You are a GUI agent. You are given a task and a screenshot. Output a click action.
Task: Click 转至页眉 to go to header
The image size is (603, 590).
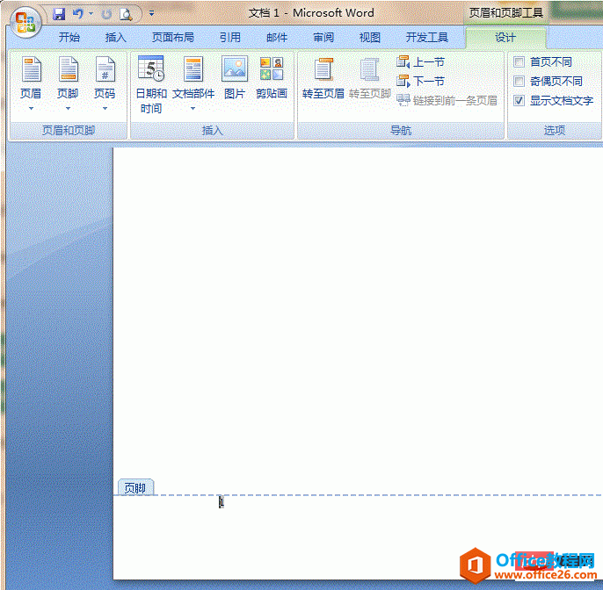(323, 78)
